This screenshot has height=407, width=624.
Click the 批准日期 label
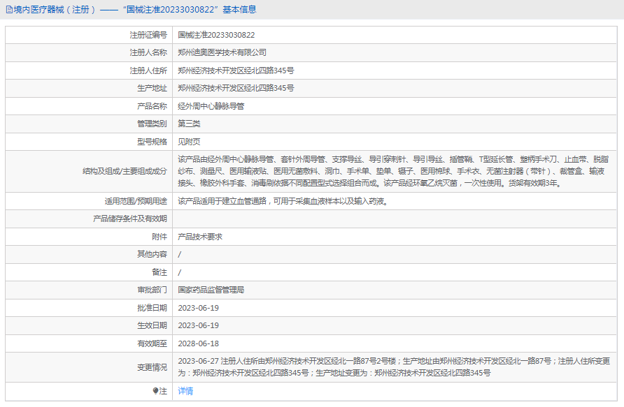(x=152, y=308)
